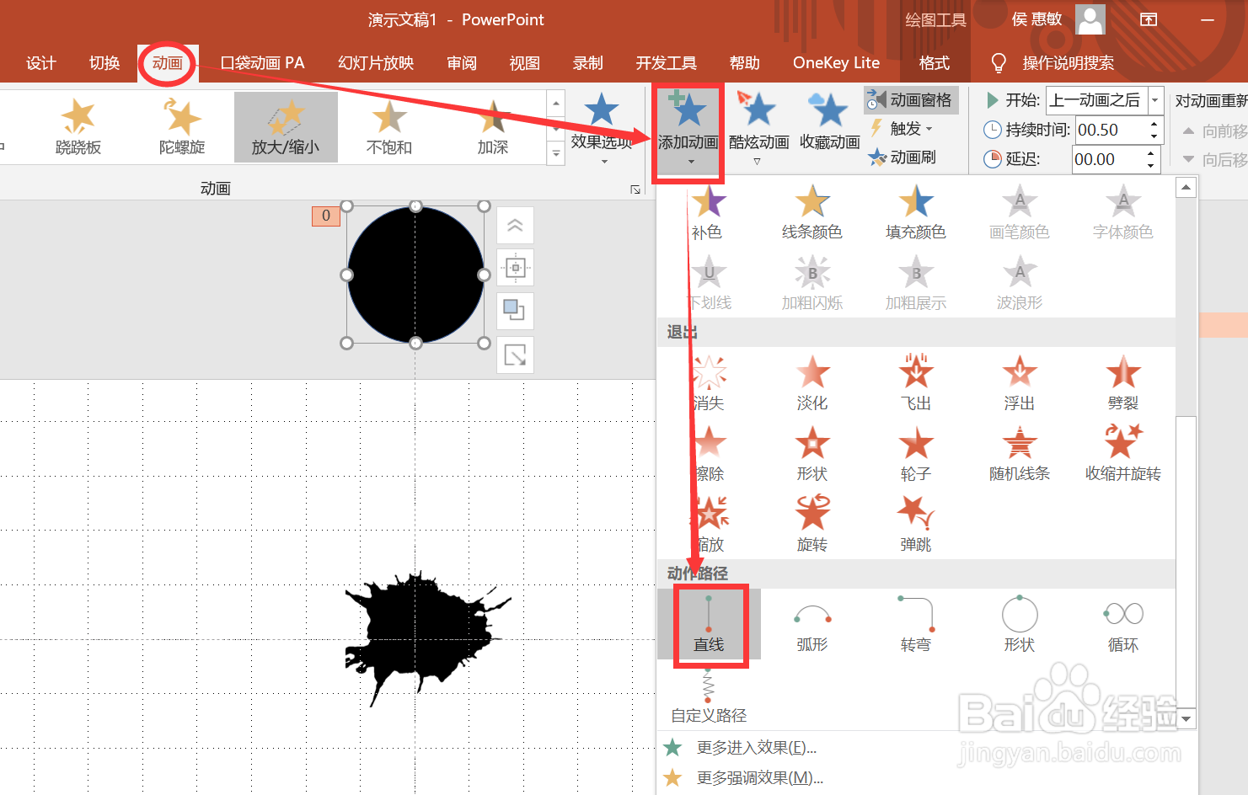The width and height of the screenshot is (1248, 795).
Task: Click the 持续时间 duration field
Action: coord(1110,130)
